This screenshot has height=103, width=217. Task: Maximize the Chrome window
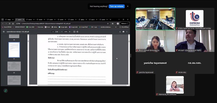123,20
